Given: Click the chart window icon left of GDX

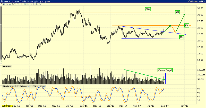Looking at the screenshot, I should (x=2, y=2).
